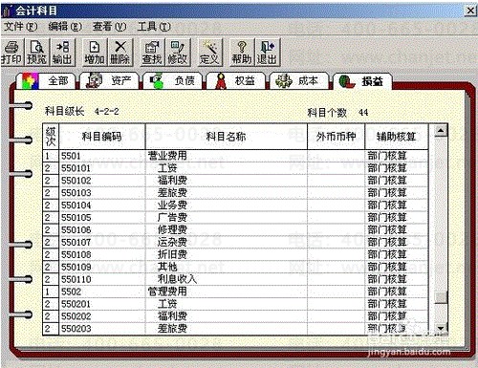Screen dimensions: 478x368
Task: Close the 会计科目 window
Action: point(470,11)
